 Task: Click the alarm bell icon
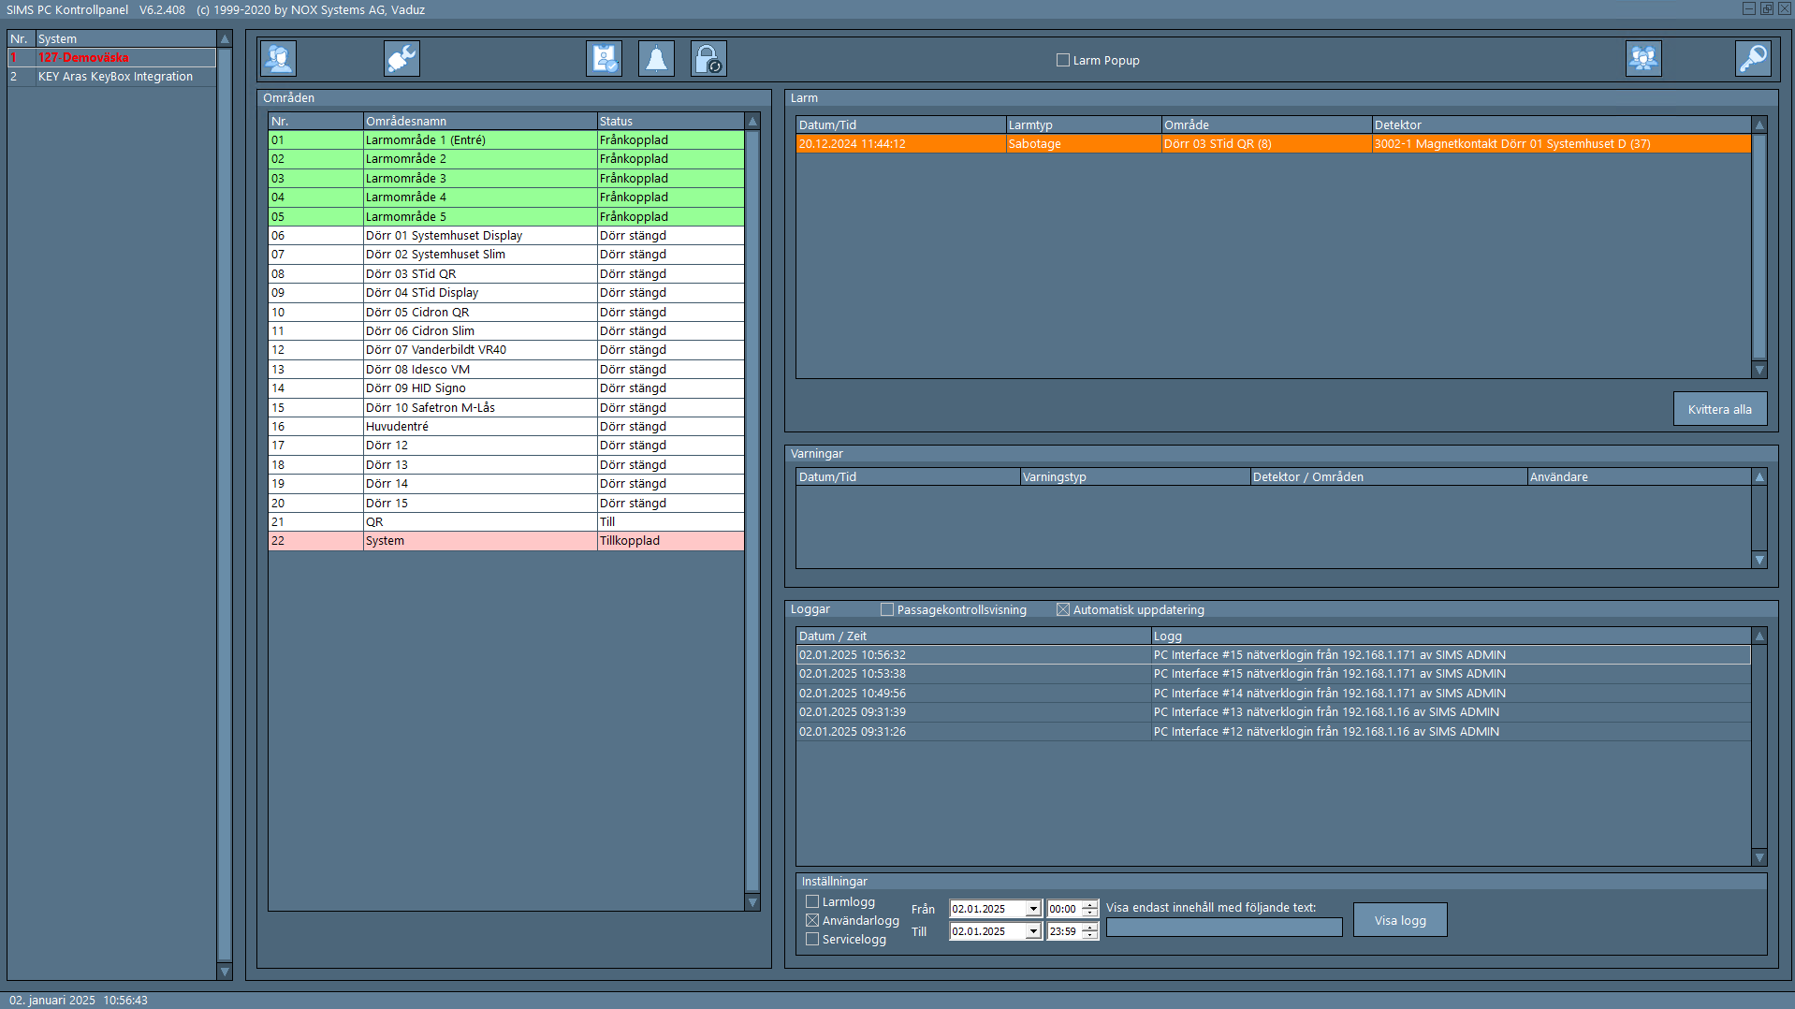(x=656, y=59)
